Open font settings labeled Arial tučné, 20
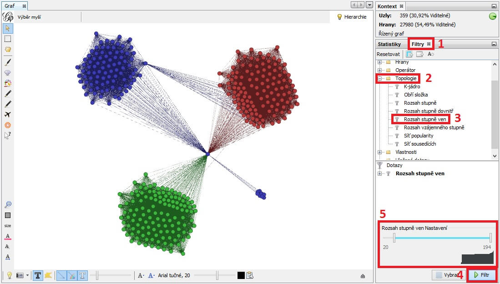The height and width of the screenshot is (284, 500). tap(174, 275)
